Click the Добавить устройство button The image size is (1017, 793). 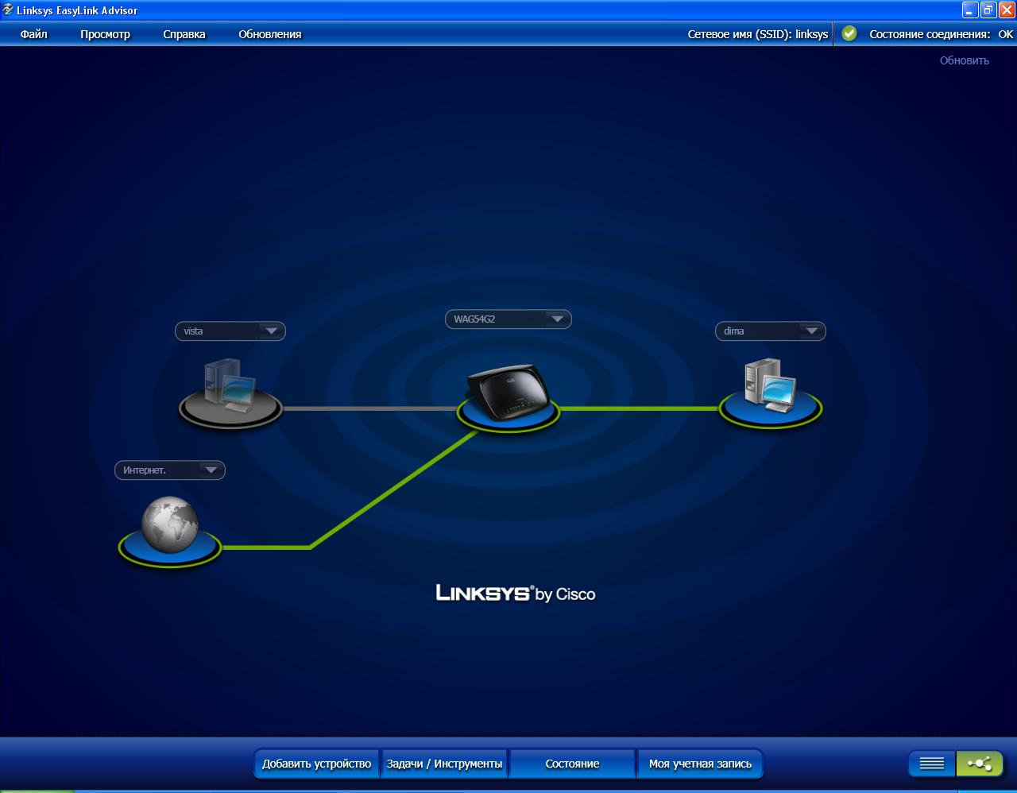316,764
